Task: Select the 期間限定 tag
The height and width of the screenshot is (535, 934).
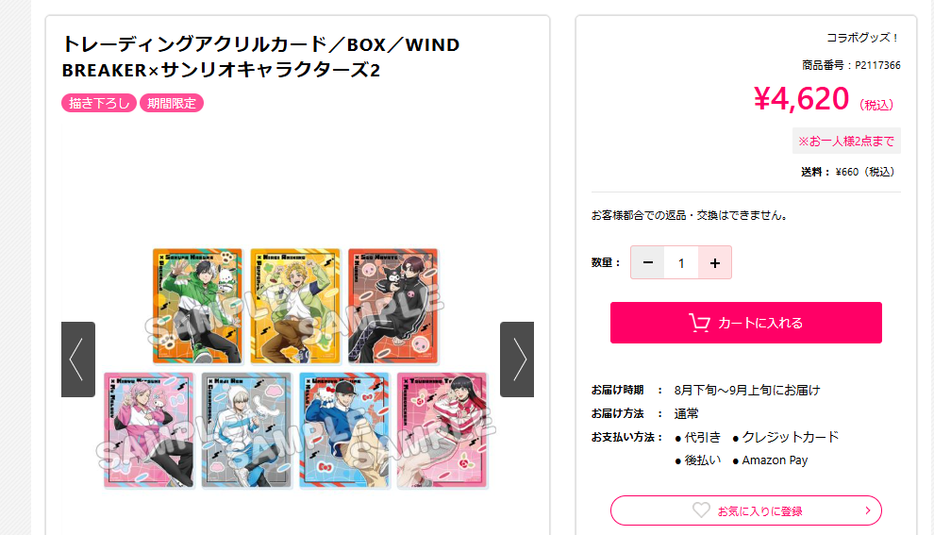Action: point(172,103)
